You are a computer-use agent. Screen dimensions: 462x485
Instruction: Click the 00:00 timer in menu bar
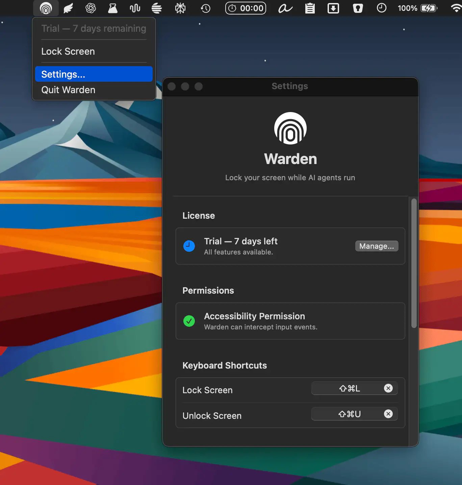tap(246, 8)
